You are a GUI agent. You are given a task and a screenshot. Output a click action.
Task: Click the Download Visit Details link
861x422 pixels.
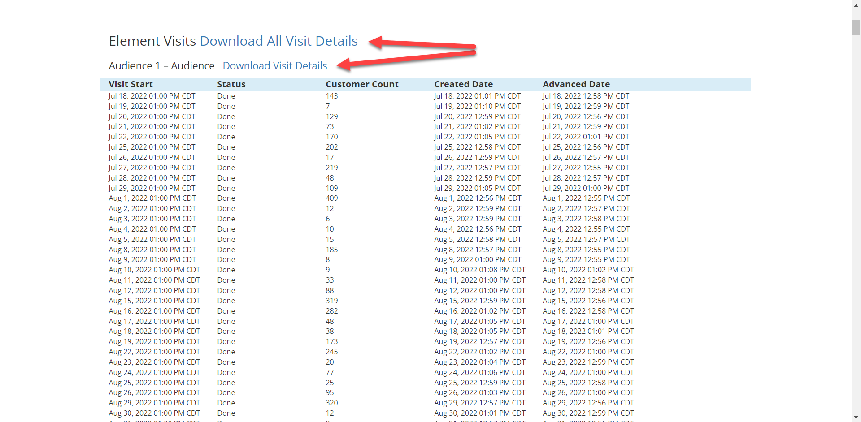point(274,66)
